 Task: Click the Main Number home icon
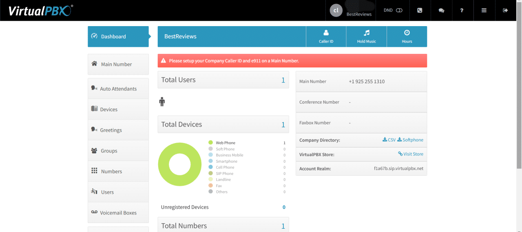[94, 64]
